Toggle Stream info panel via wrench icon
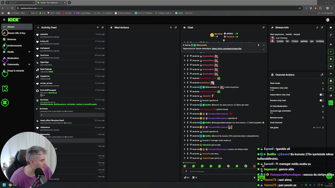This screenshot has height=188, width=335. pyautogui.click(x=331, y=88)
